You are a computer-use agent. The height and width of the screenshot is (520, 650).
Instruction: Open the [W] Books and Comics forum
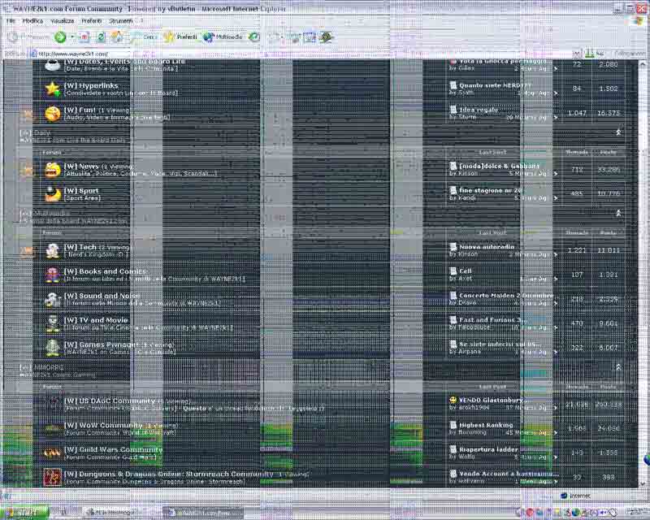click(x=106, y=271)
